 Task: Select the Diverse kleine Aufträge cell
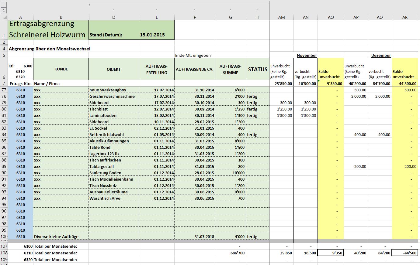(x=61, y=236)
